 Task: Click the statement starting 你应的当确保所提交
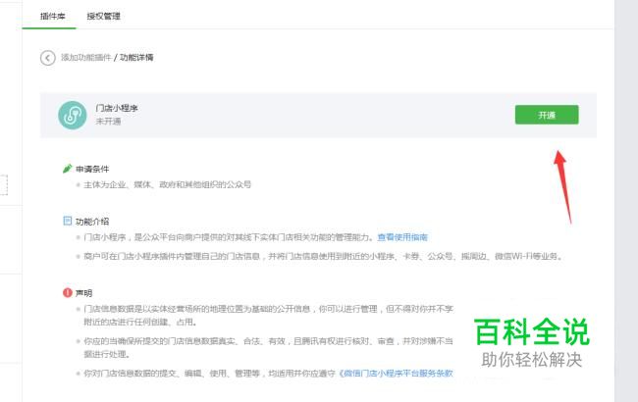268,347
